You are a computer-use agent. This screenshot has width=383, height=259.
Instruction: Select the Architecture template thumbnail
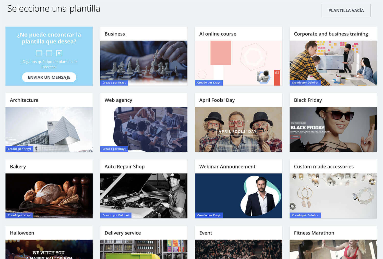49,129
